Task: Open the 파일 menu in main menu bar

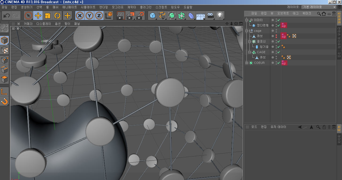Action: (x=5, y=7)
